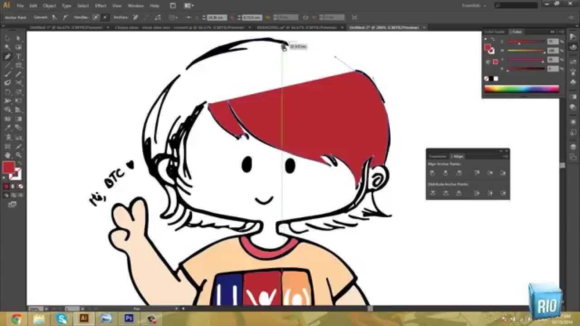Switch paint to Gradient in Tools panel
Viewport: 580px width, 326px height.
coord(14,187)
